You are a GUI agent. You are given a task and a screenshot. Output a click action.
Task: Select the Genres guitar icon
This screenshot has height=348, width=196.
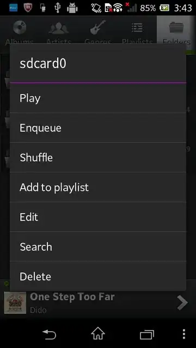pos(97,27)
